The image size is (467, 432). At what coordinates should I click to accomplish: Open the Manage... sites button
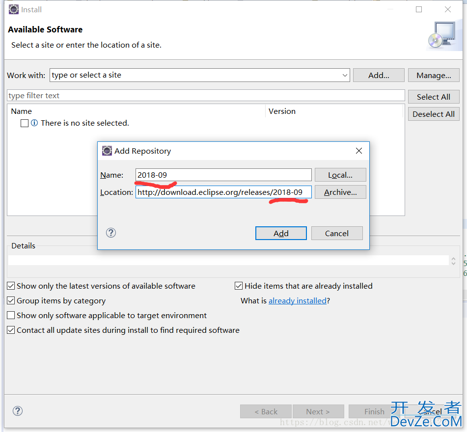[434, 75]
